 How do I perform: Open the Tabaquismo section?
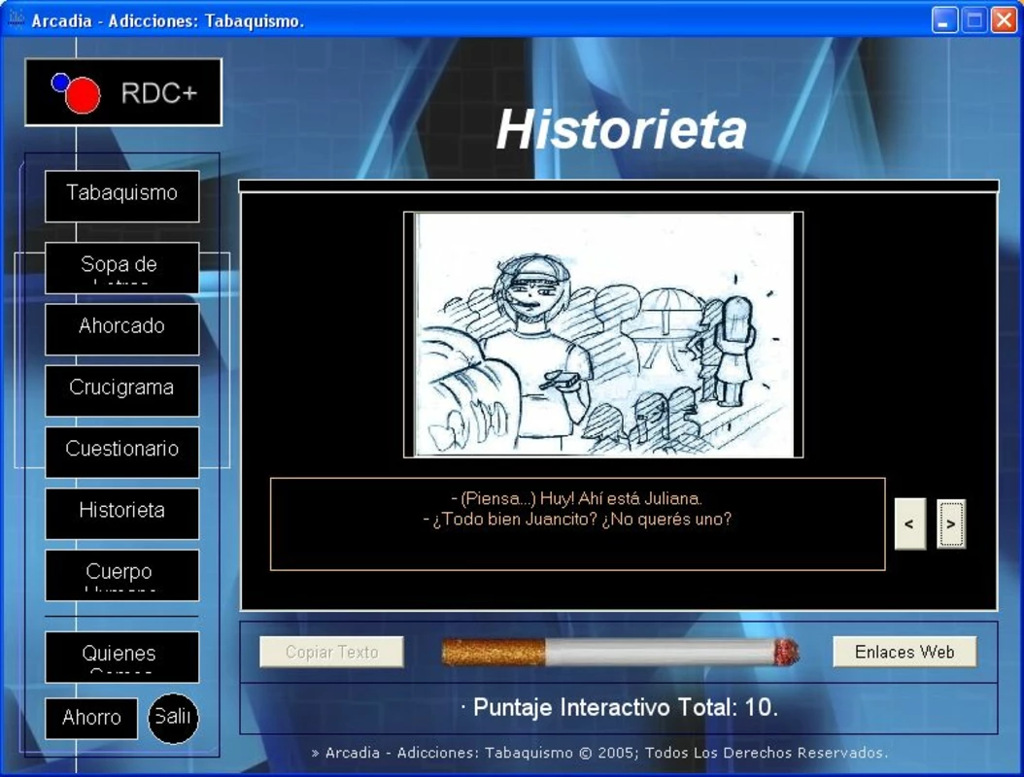[x=122, y=196]
